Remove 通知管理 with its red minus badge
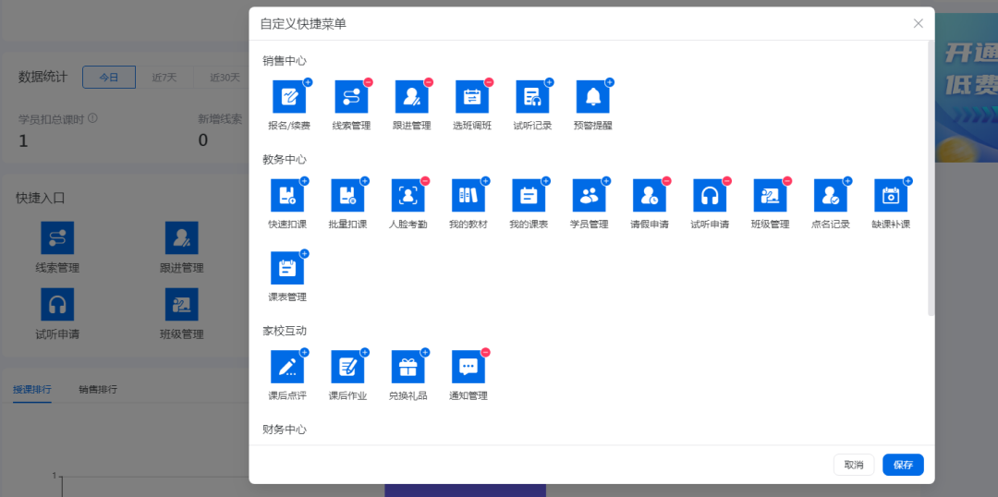 click(485, 353)
